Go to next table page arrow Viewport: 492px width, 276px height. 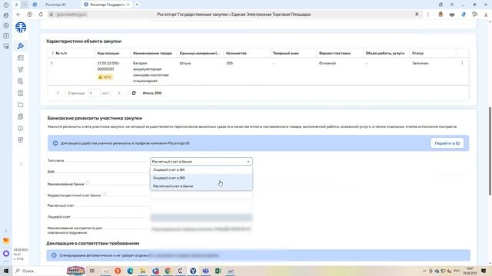pos(119,93)
